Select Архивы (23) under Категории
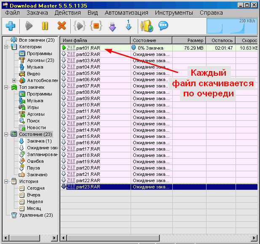The height and width of the screenshot is (244, 260). (x=40, y=60)
